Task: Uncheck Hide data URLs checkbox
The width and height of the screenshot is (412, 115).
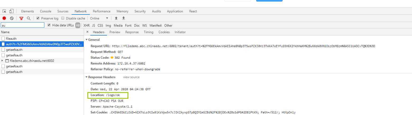Action: 49,25
